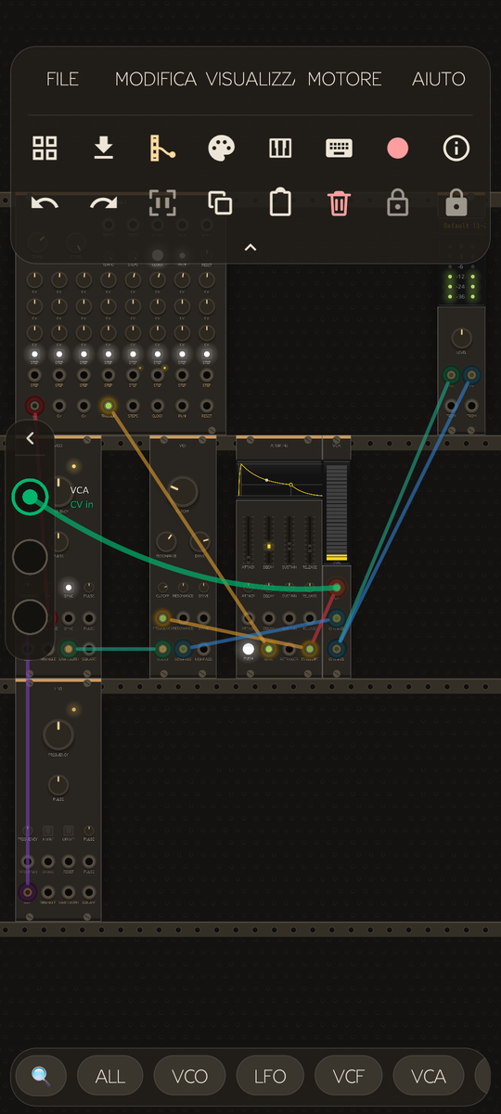Show the piano keyboard icon
The image size is (501, 1114).
[280, 148]
